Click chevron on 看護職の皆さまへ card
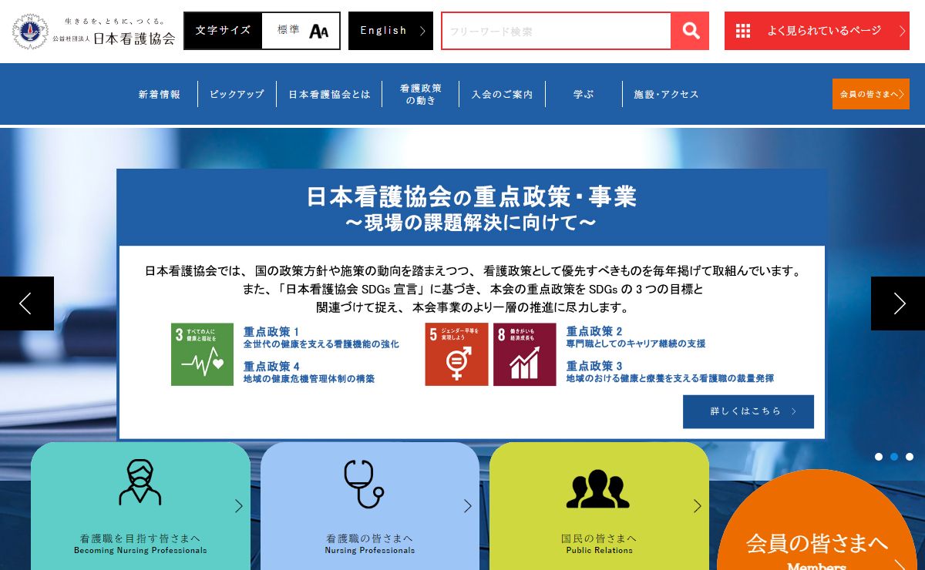The height and width of the screenshot is (570, 925). (x=468, y=506)
